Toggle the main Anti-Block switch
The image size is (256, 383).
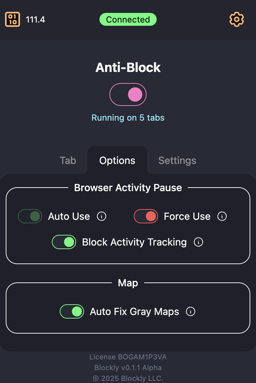(128, 94)
